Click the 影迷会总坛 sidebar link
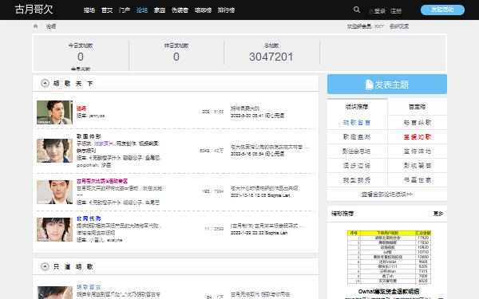Viewport: 479px width, 299px height. (x=357, y=151)
